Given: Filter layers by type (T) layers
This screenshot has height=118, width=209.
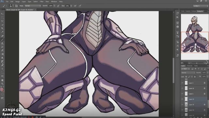Looking at the screenshot, I should [199, 69].
